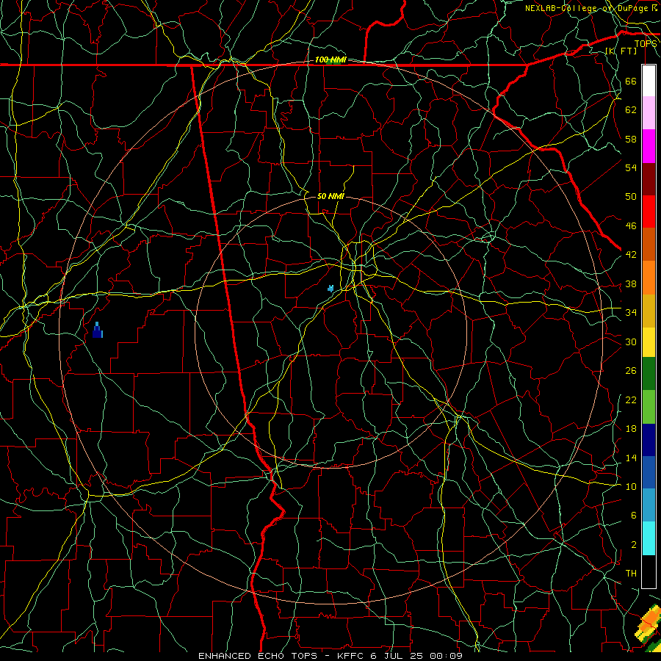661x661 pixels.
Task: Click the 2 legend value
Action: pyautogui.click(x=633, y=545)
